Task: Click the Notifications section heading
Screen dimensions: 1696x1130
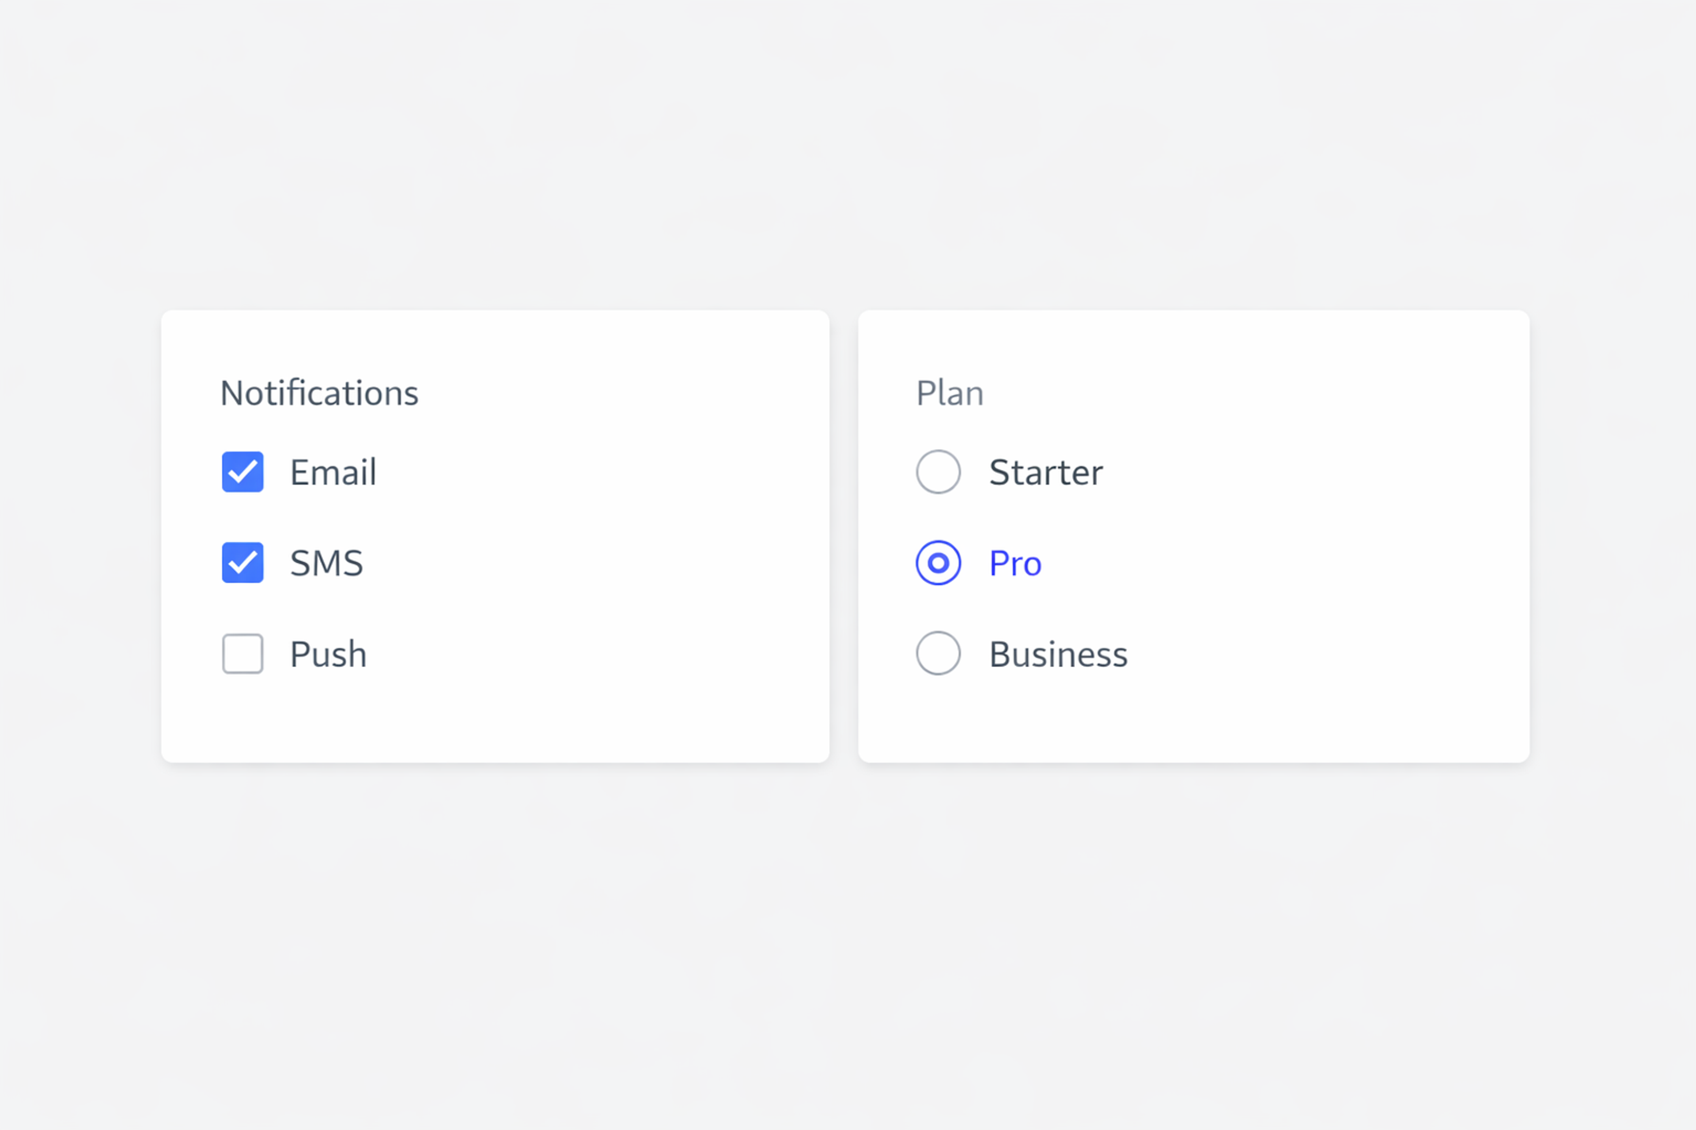Action: pos(319,392)
